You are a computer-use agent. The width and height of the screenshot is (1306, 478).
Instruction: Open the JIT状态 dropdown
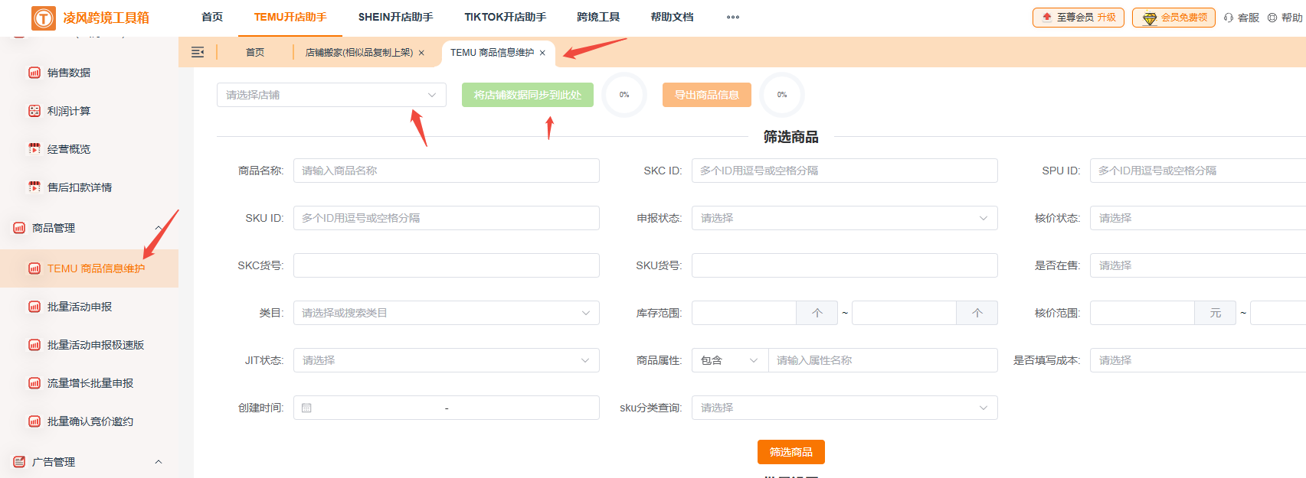click(x=447, y=360)
